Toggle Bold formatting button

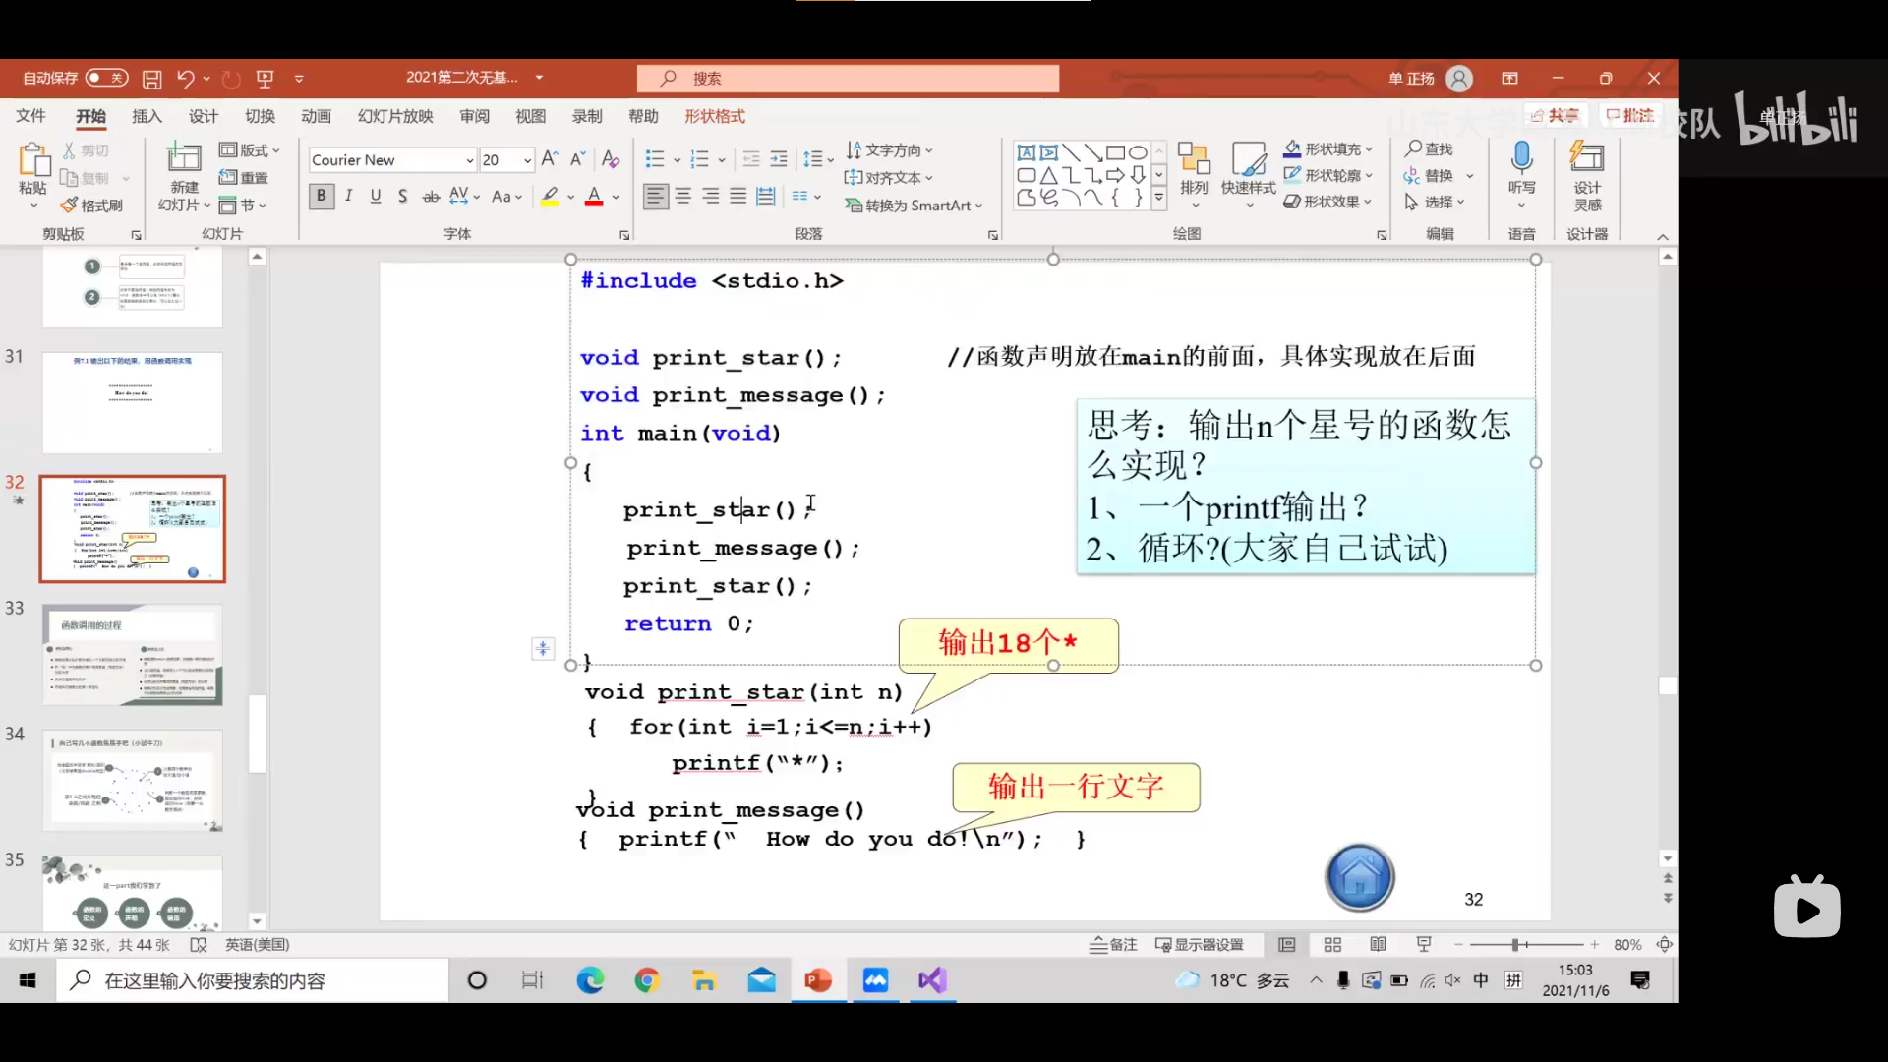tap(321, 197)
